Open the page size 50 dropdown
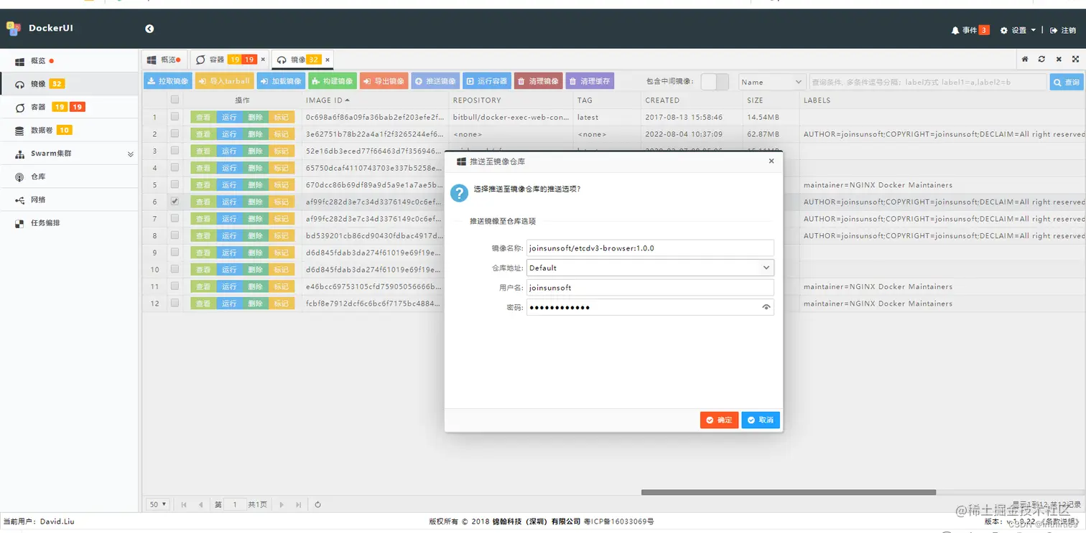 (158, 504)
